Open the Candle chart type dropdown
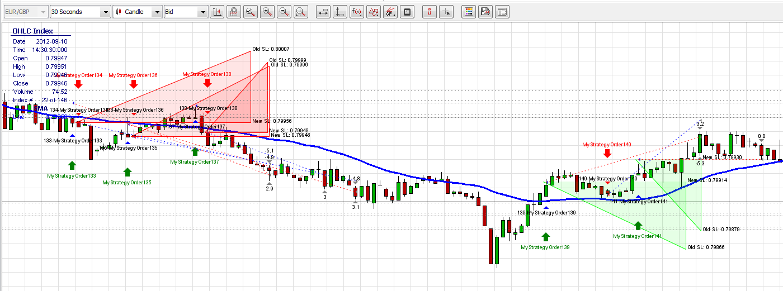 coord(138,11)
